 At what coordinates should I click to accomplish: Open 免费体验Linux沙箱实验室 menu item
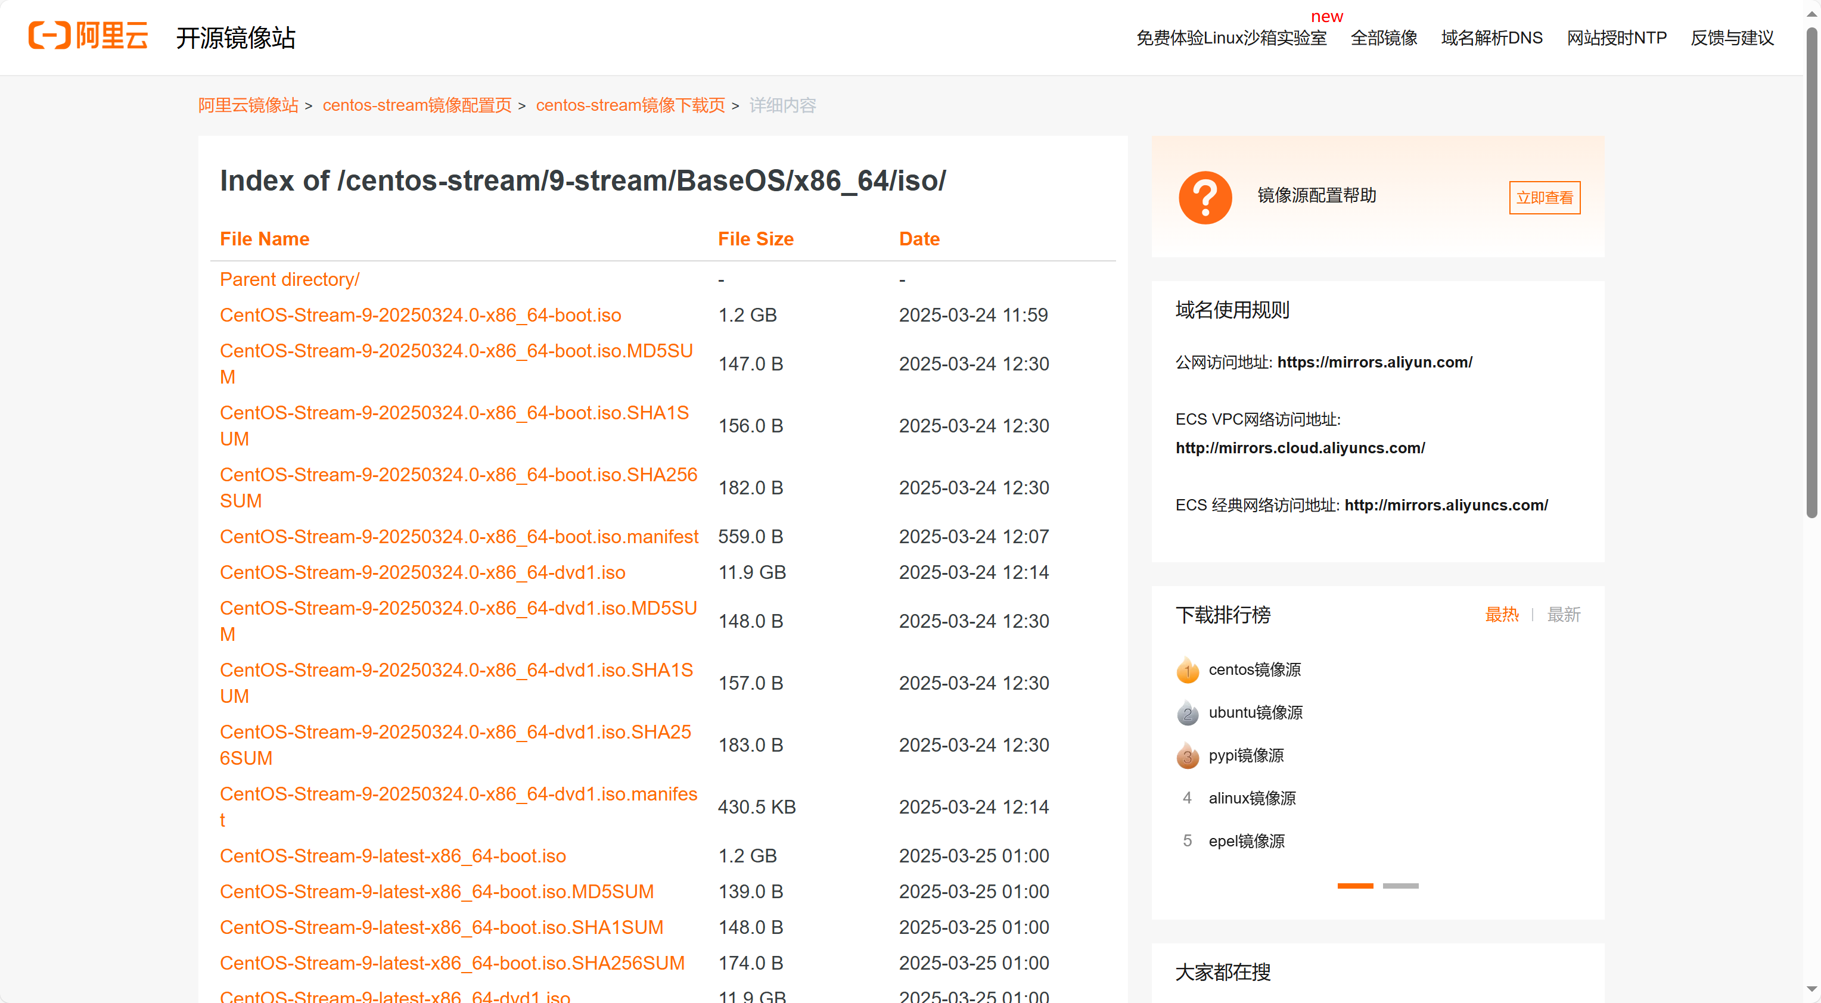click(1230, 38)
